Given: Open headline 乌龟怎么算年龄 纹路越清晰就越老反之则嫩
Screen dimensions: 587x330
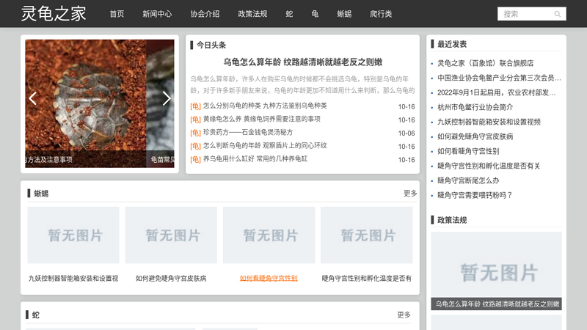Looking at the screenshot, I should click(303, 62).
